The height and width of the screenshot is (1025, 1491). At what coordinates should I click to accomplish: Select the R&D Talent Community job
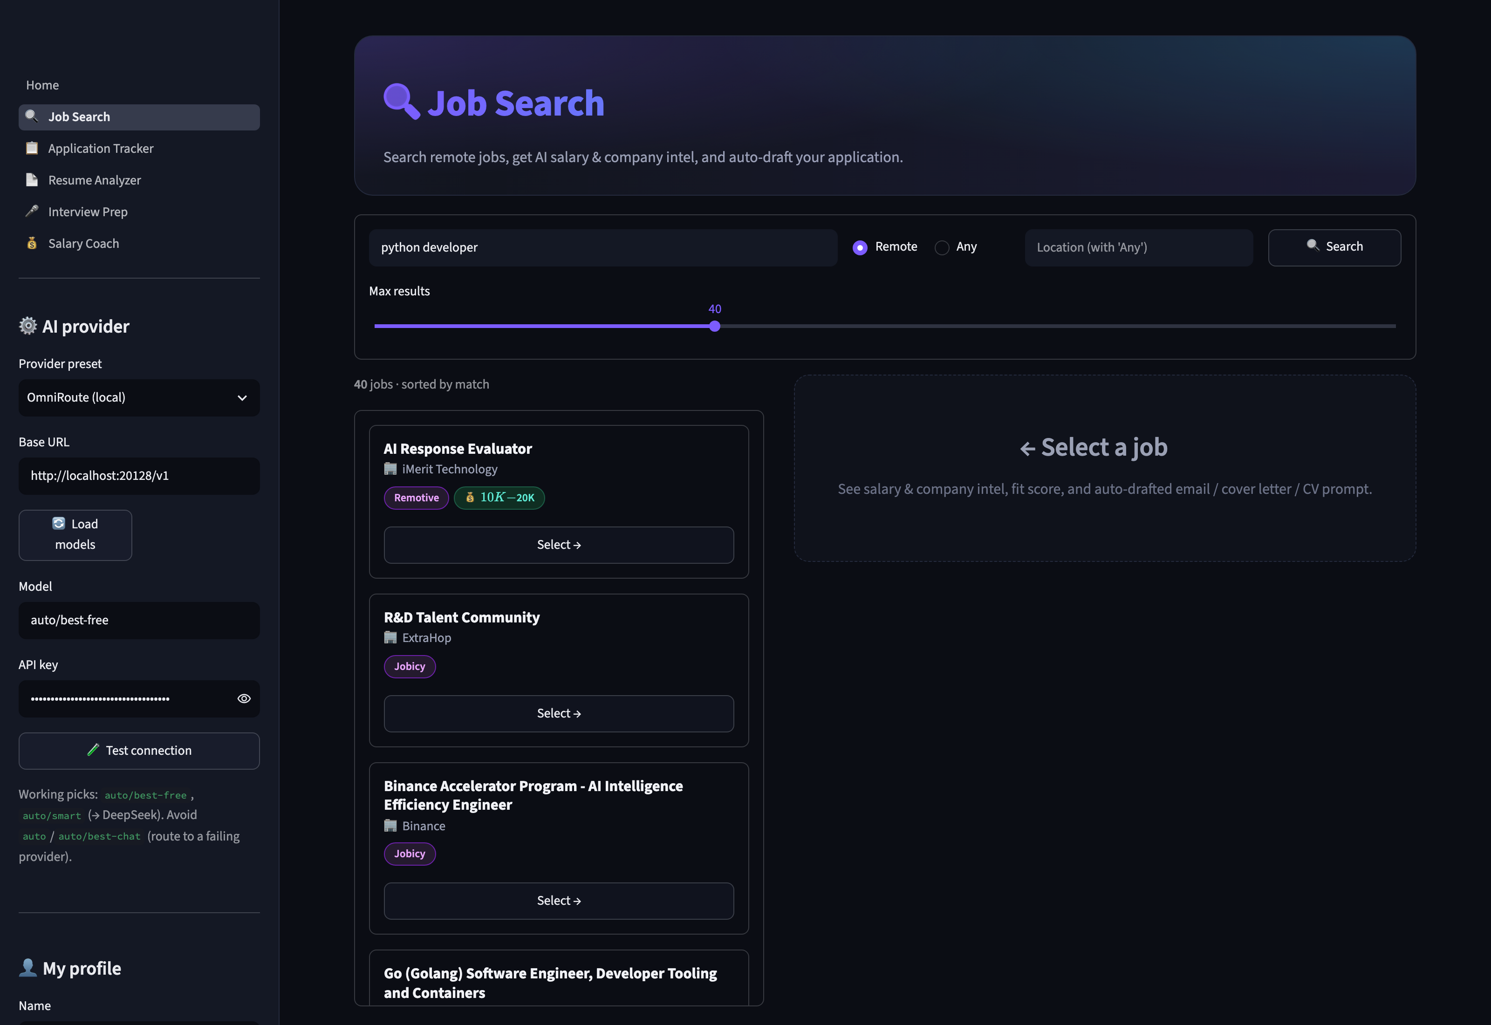(x=559, y=713)
